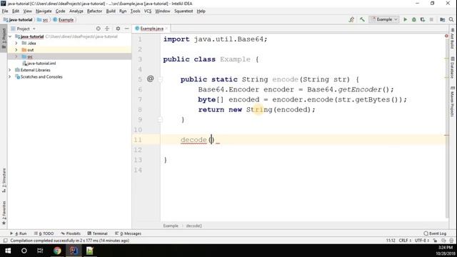Toggle the Favorites side tool window

(4, 213)
